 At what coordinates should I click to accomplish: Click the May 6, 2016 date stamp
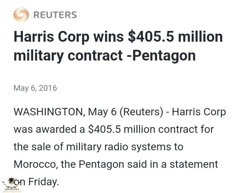click(x=35, y=88)
